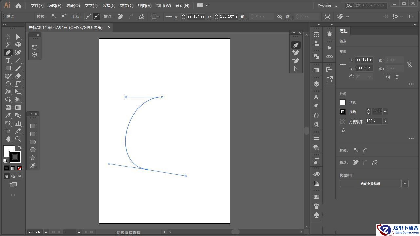Open the stroke weight dropdown in Properties
Image resolution: width=420 pixels, height=236 pixels.
tap(385, 111)
